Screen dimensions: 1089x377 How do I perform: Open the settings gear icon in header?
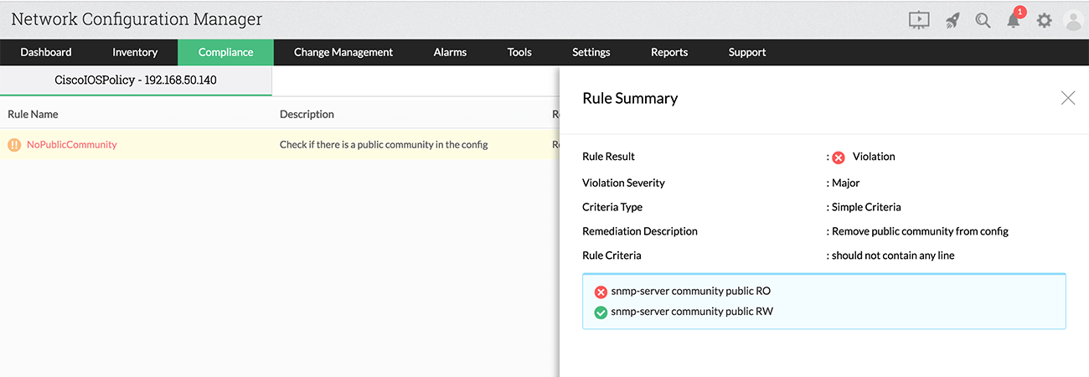point(1044,20)
